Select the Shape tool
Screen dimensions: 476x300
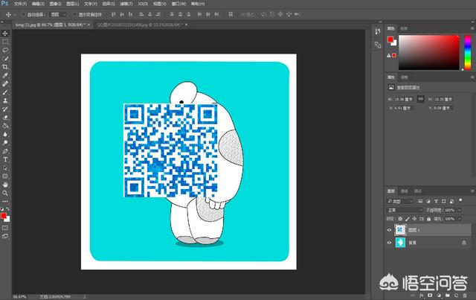pos(5,176)
